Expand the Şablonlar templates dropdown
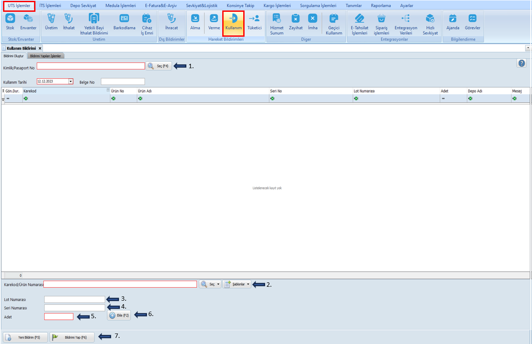The image size is (532, 344). coord(238,284)
